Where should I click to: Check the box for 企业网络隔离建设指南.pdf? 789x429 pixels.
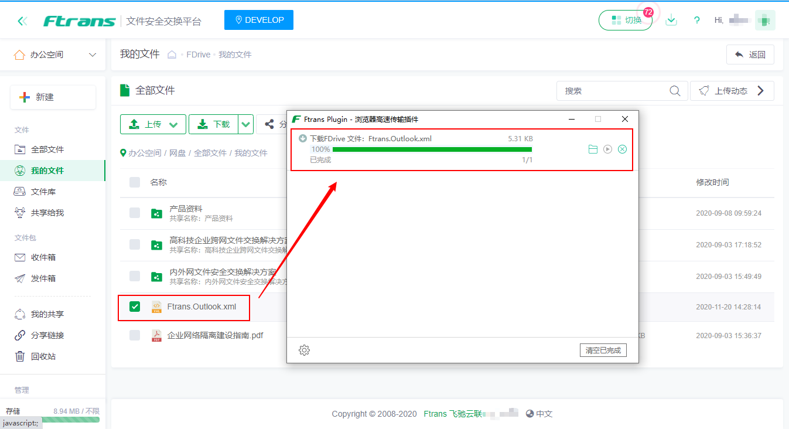(135, 335)
